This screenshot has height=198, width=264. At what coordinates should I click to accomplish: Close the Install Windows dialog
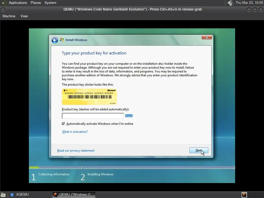point(207,37)
